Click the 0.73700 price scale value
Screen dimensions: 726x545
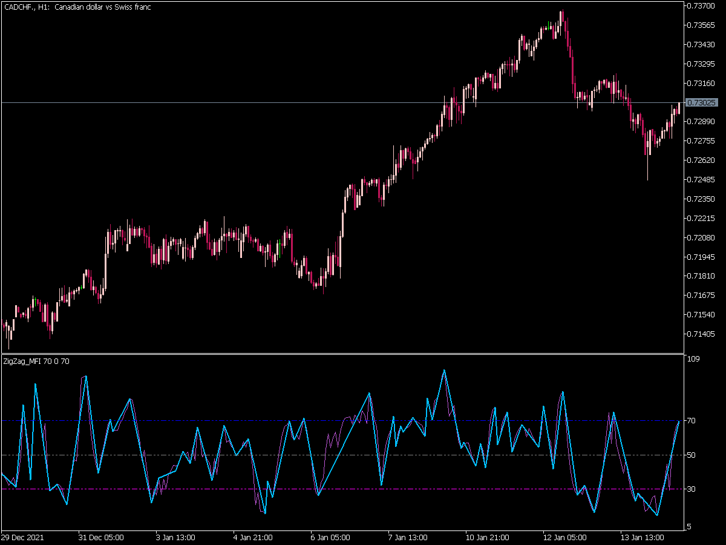[701, 6]
